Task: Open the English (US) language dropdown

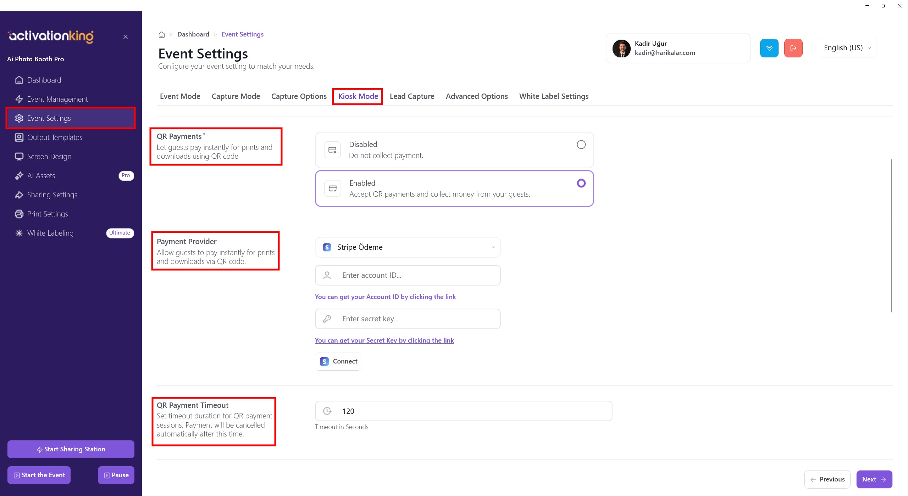Action: pyautogui.click(x=847, y=48)
